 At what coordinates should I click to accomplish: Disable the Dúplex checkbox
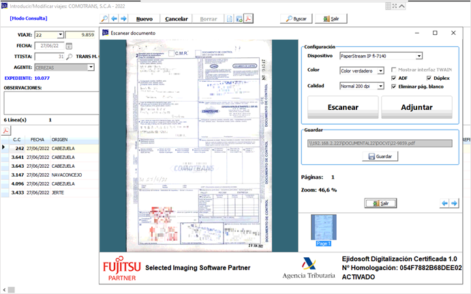pos(429,78)
